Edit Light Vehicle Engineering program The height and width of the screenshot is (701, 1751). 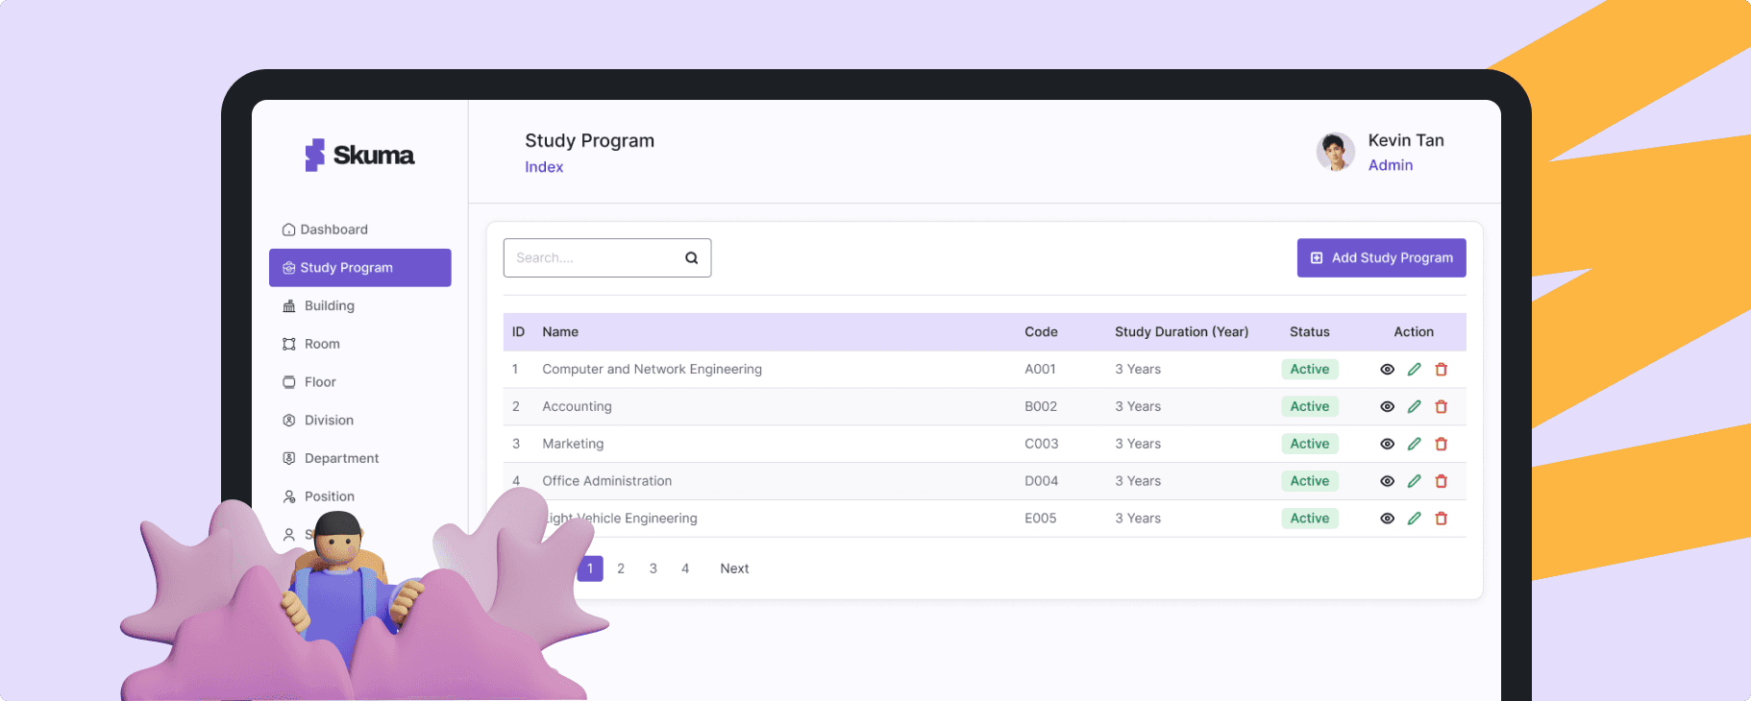point(1414,519)
